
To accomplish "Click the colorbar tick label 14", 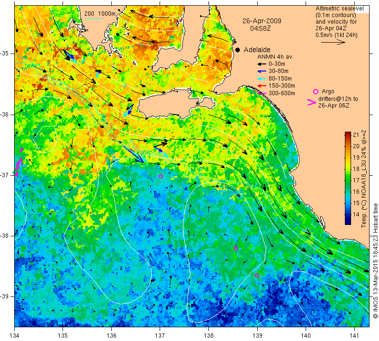I will point(356,215).
